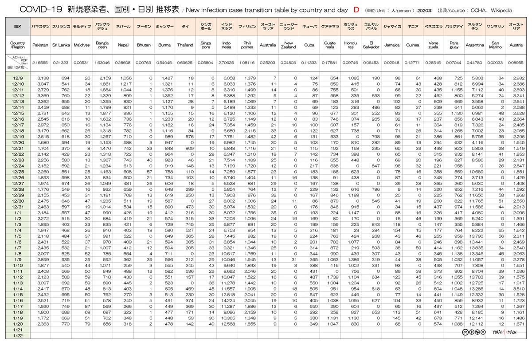Click the Japanese header パキスタン
The width and height of the screenshot is (532, 342).
40,27
